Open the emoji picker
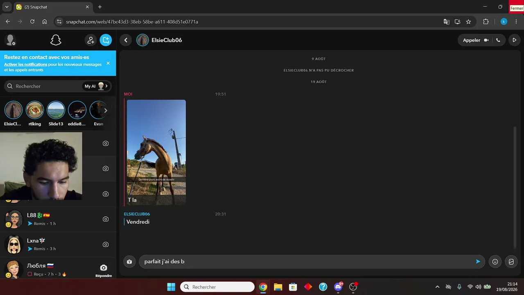This screenshot has height=295, width=524. coord(495,261)
